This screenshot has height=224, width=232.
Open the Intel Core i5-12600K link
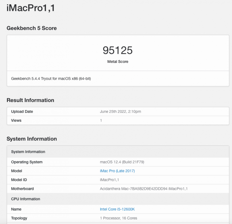point(117,209)
